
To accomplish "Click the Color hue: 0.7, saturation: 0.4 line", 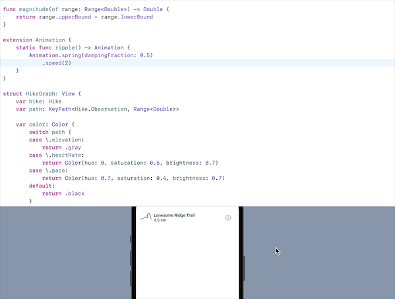I will [133, 178].
